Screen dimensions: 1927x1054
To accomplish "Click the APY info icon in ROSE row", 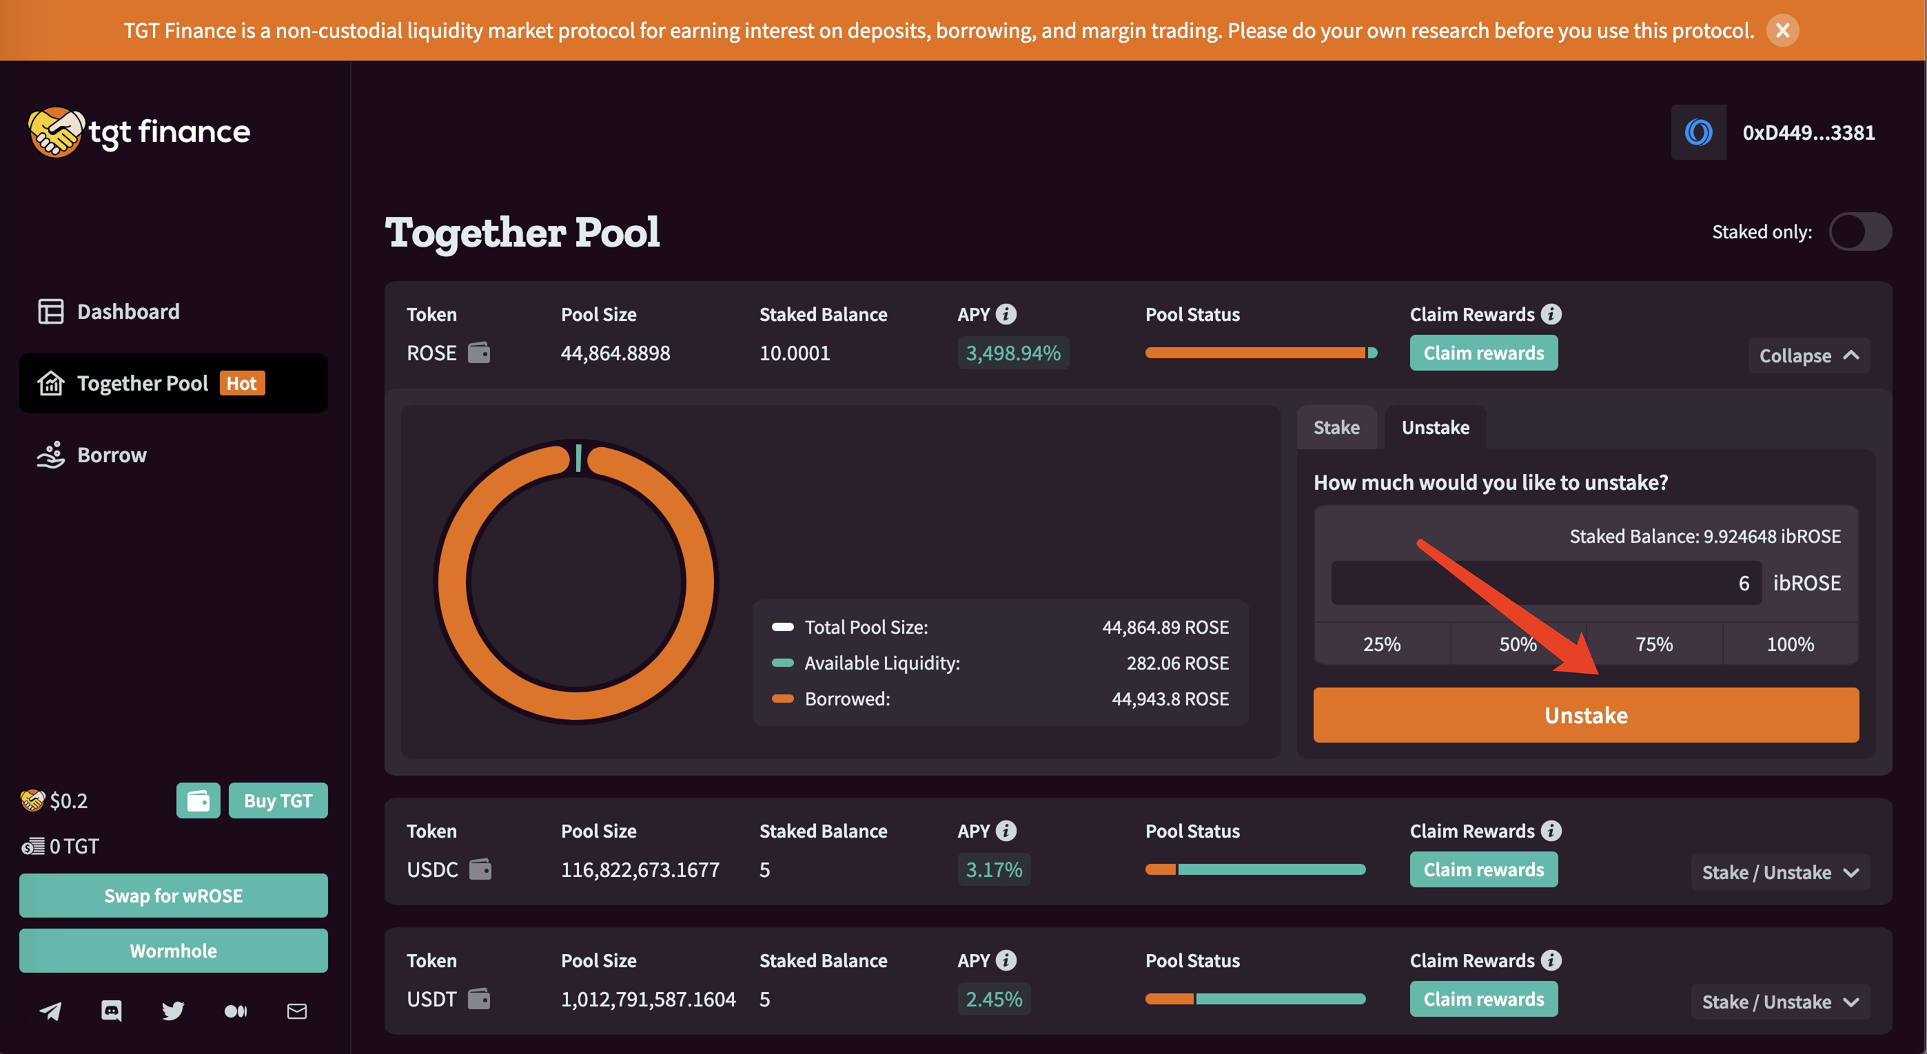I will (1006, 314).
